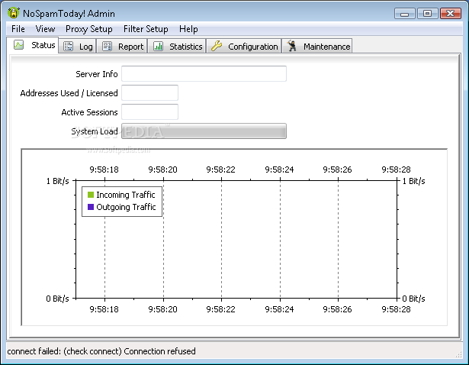This screenshot has height=365, width=469.
Task: Click the Active Sessions label
Action: tap(89, 112)
